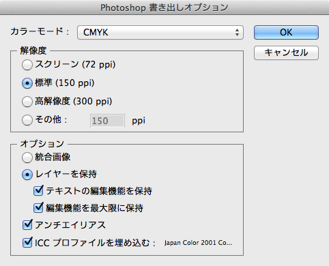Click the 解像度 group label

click(33, 50)
